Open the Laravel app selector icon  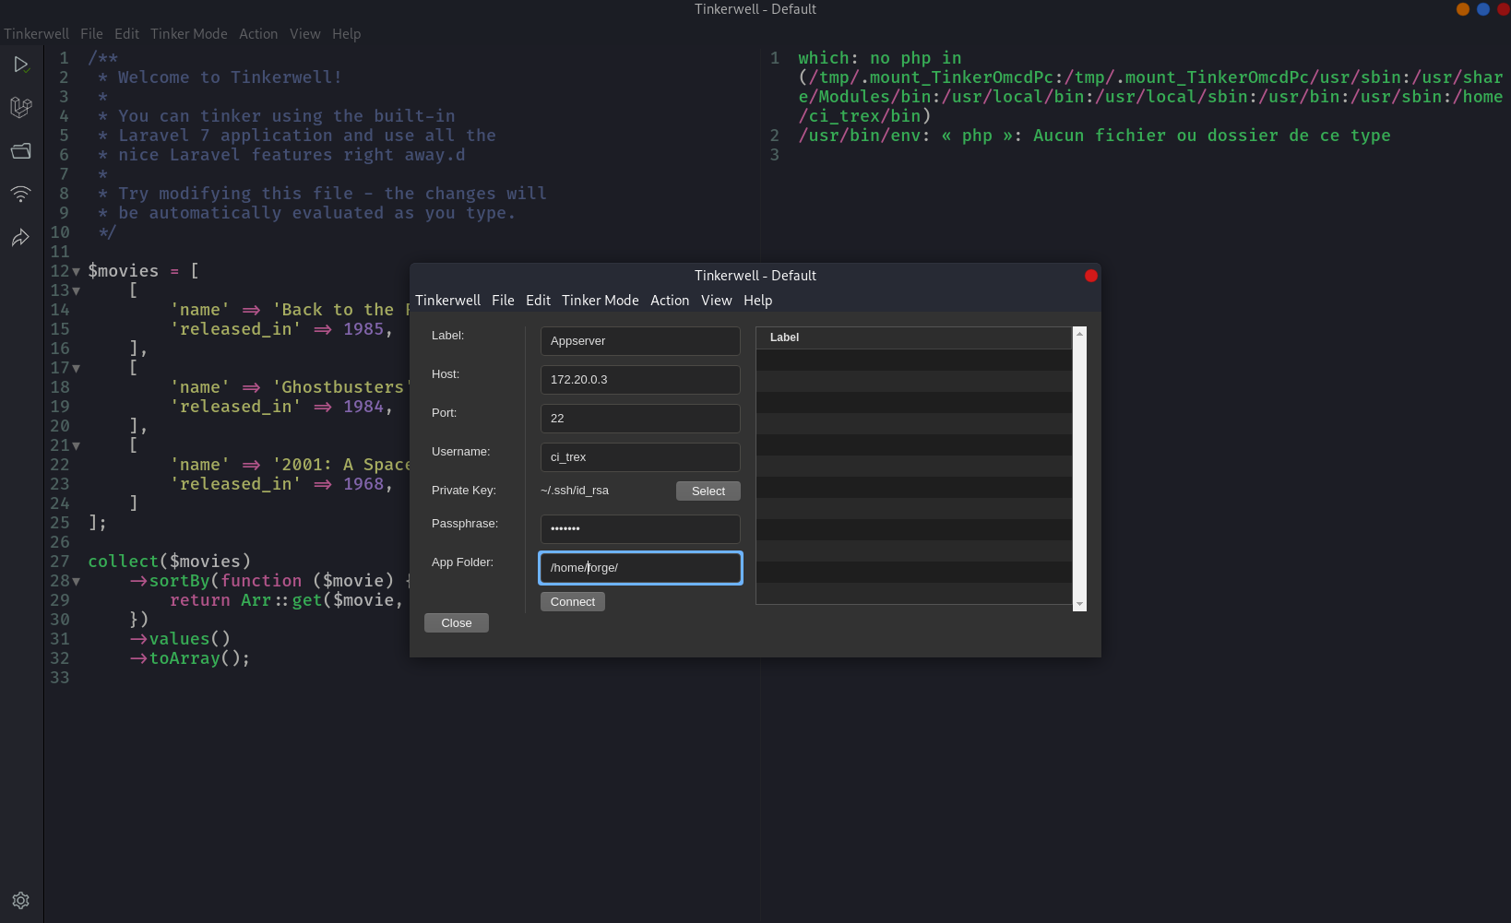click(20, 108)
